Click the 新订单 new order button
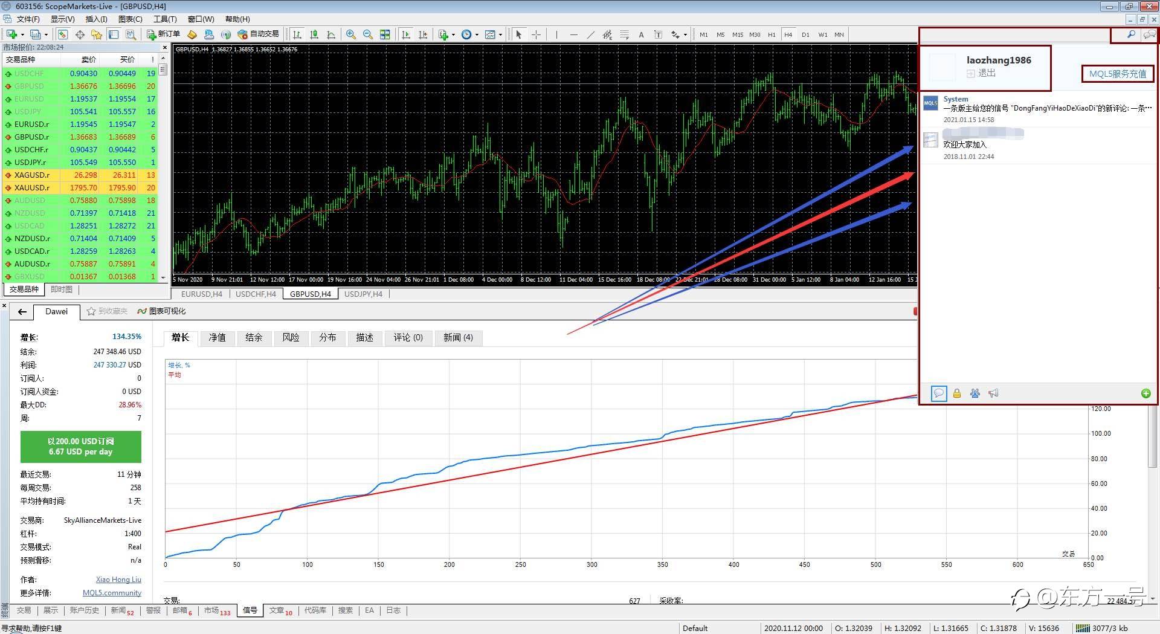 (x=163, y=34)
